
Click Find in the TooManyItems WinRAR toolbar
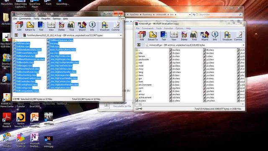click(x=72, y=26)
